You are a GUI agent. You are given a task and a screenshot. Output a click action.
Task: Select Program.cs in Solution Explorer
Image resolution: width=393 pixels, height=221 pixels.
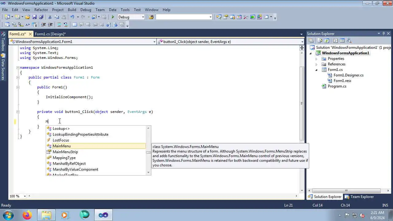[x=337, y=86]
